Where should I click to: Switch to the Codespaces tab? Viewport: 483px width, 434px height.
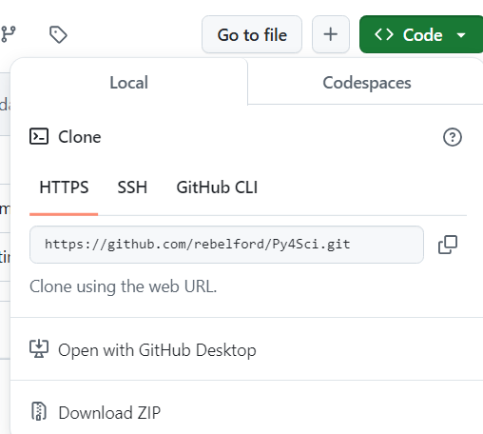click(x=367, y=83)
